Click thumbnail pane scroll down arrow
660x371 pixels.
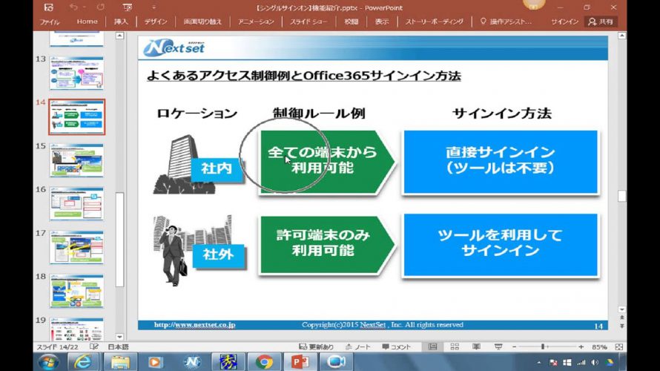click(119, 336)
